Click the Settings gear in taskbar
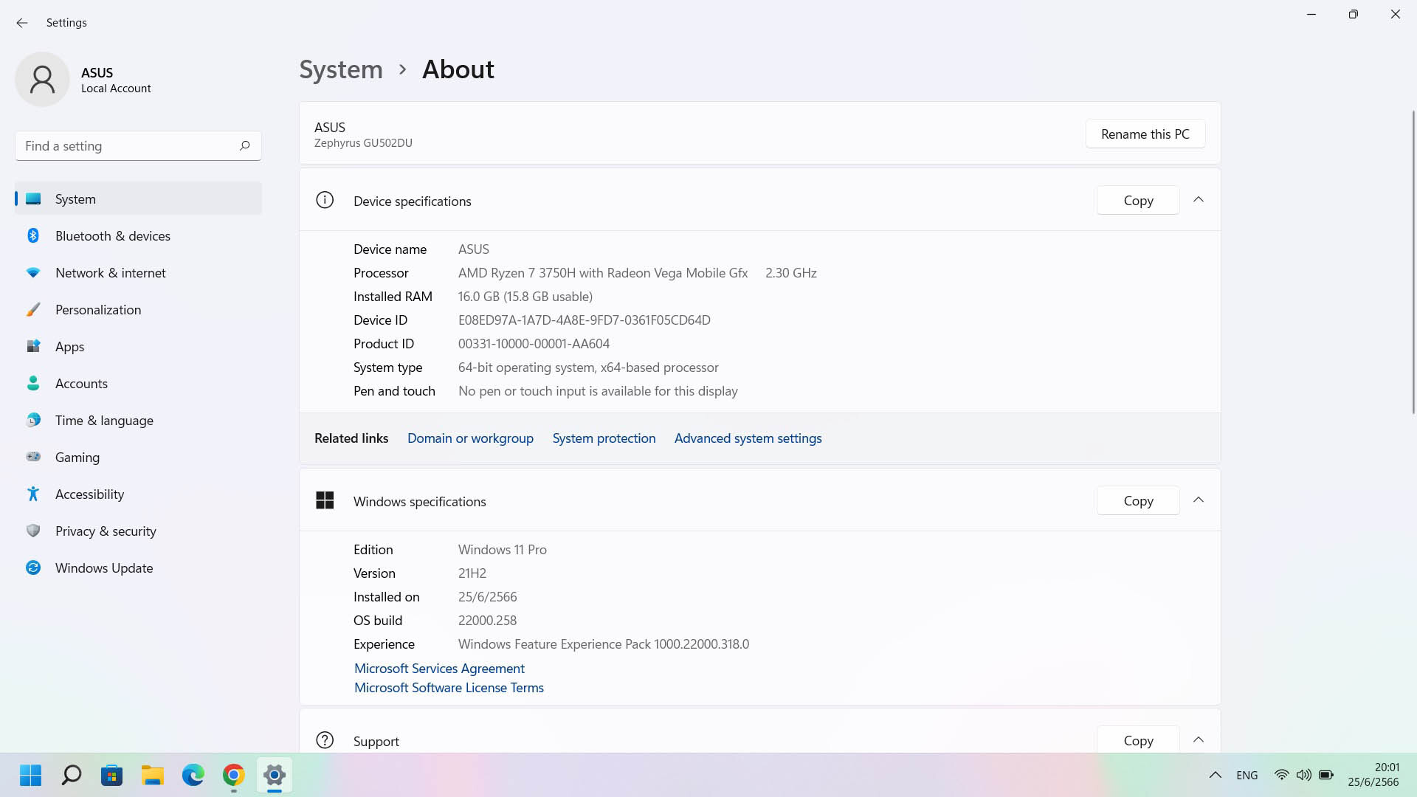The height and width of the screenshot is (797, 1417). coord(274,775)
